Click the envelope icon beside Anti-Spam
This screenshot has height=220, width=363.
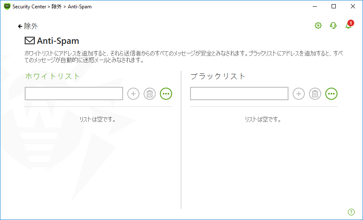tap(30, 40)
